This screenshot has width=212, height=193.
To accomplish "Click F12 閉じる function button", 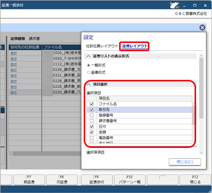I will click(195, 180).
